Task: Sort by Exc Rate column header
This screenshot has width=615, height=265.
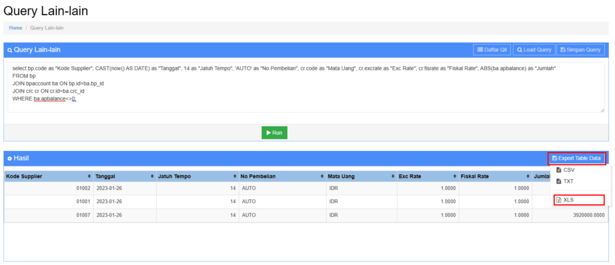Action: click(x=428, y=176)
